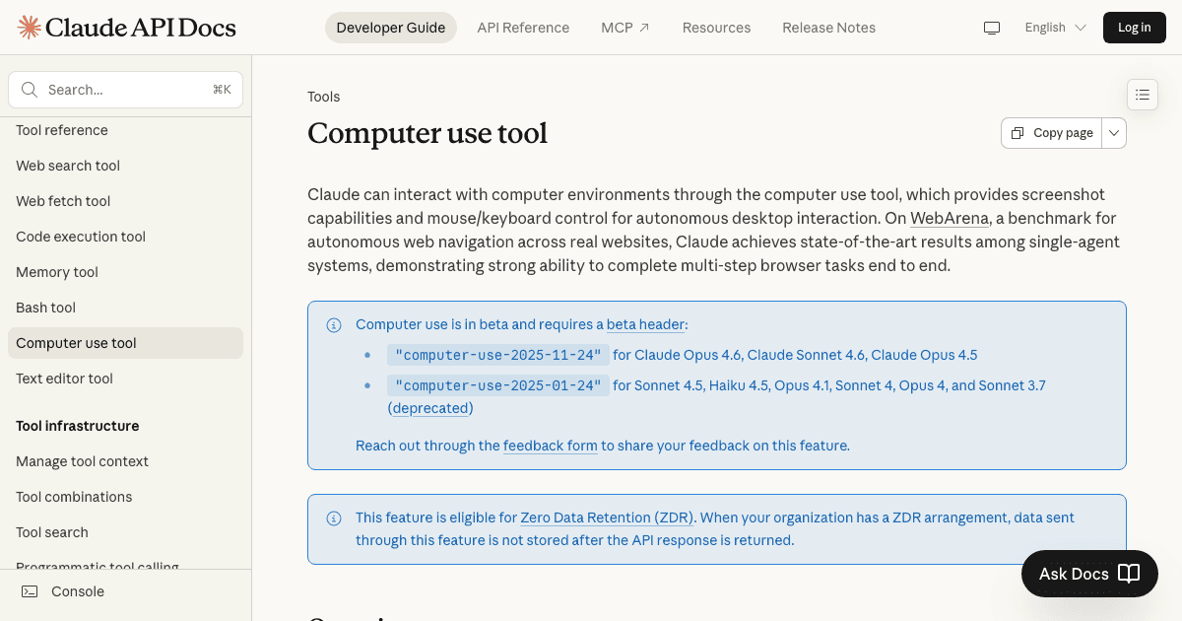This screenshot has width=1182, height=621.
Task: Click the Log in button
Action: tap(1134, 28)
